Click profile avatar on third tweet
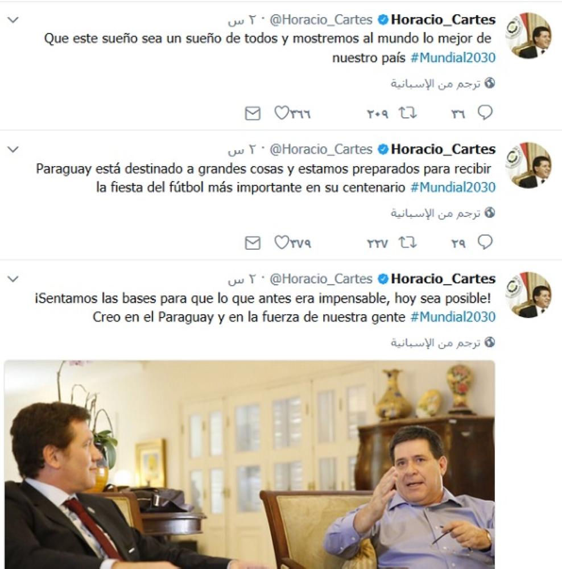 pos(528,295)
